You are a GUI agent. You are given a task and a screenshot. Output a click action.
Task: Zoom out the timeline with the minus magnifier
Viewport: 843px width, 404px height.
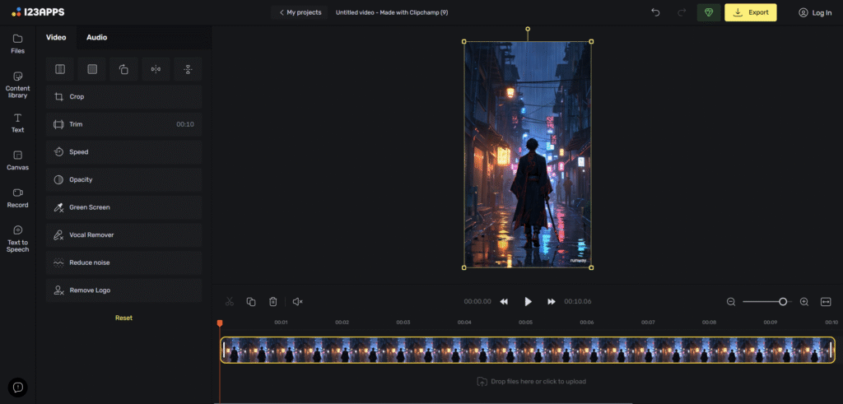click(x=731, y=302)
